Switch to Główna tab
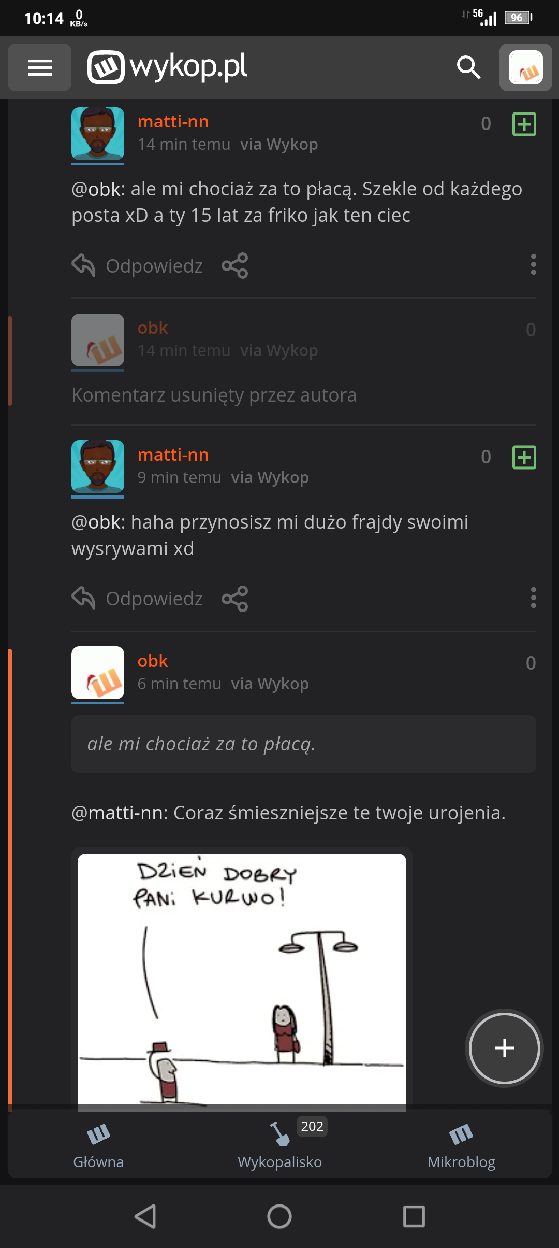Image resolution: width=559 pixels, height=1248 pixels. [98, 1146]
